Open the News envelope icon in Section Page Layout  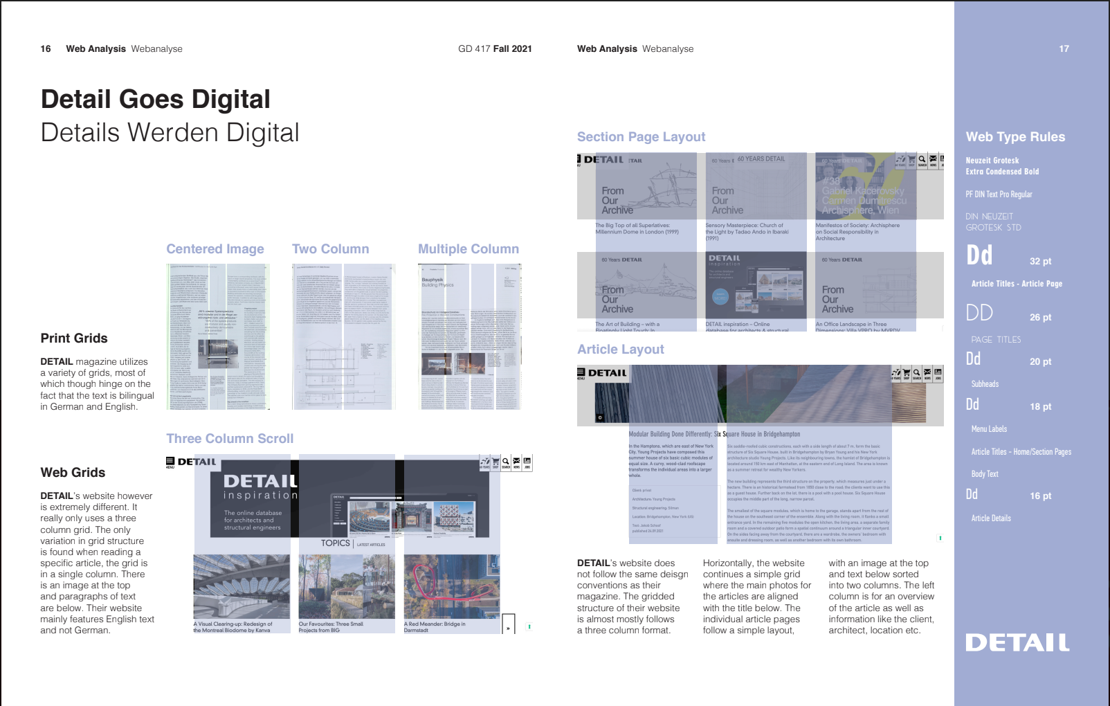pos(933,161)
